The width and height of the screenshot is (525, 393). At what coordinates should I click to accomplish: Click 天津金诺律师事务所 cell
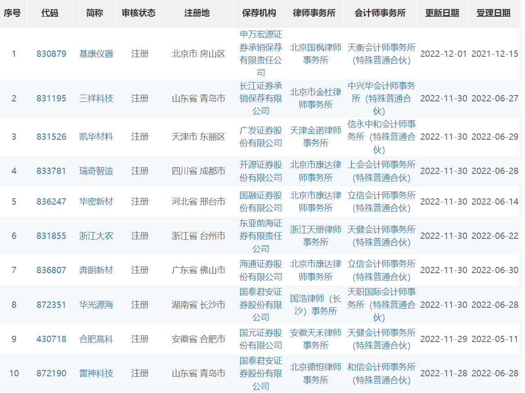(x=316, y=137)
